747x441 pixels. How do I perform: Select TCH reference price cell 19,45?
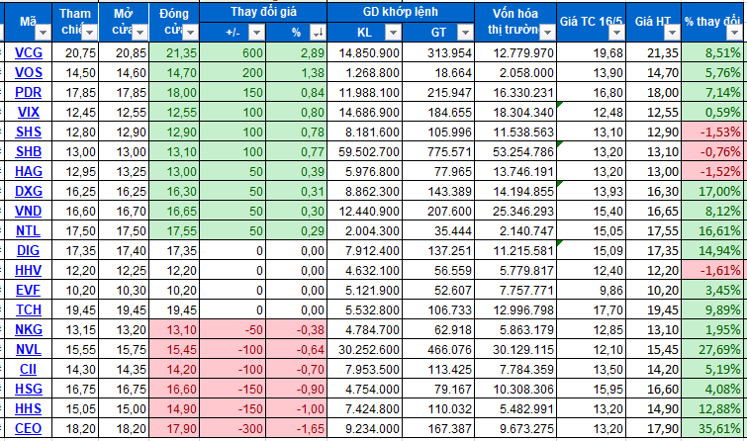point(75,310)
